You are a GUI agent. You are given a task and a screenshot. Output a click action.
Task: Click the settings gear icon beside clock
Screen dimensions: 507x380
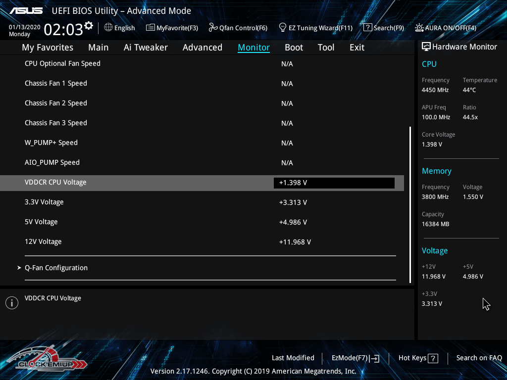point(89,25)
